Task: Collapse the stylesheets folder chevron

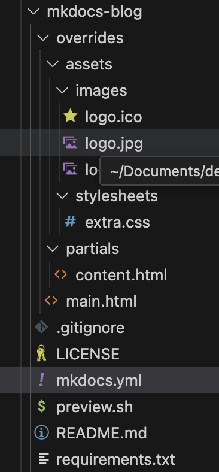Action: (62, 196)
